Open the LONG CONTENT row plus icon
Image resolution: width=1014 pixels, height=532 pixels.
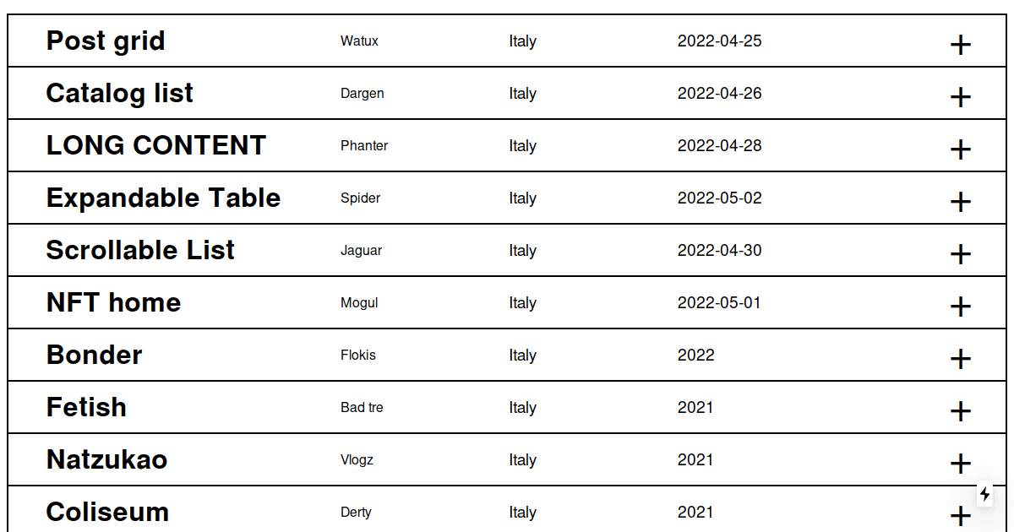[x=960, y=149]
